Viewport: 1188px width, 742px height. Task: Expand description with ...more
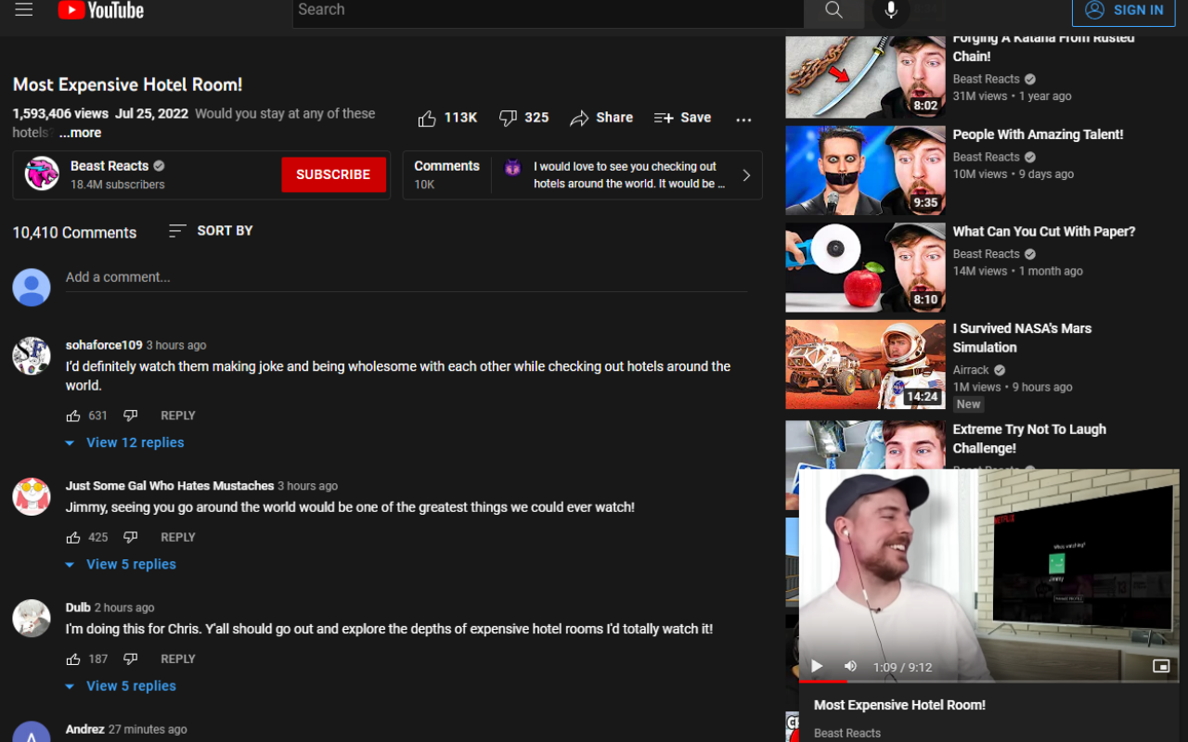tap(81, 133)
